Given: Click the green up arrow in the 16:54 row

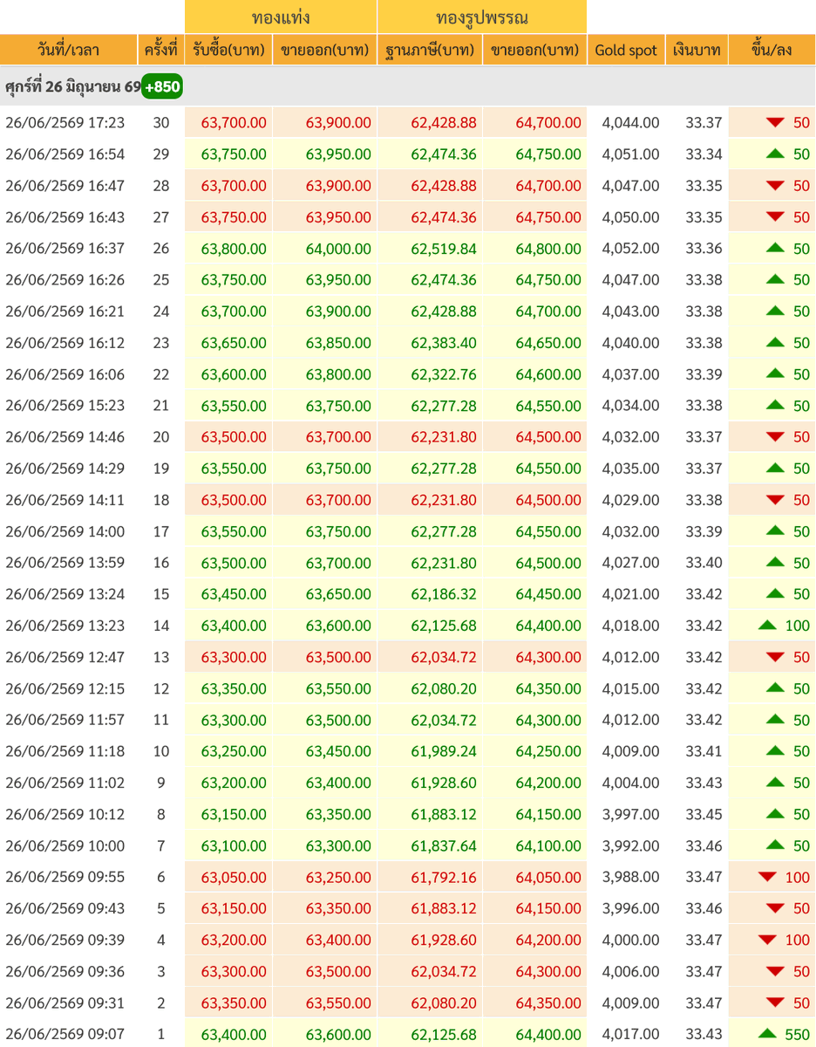Looking at the screenshot, I should click(775, 154).
